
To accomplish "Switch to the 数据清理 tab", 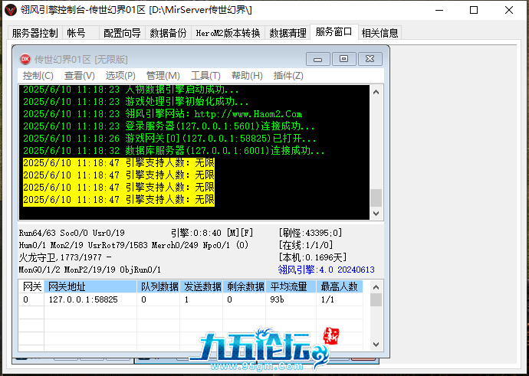I will tap(287, 33).
